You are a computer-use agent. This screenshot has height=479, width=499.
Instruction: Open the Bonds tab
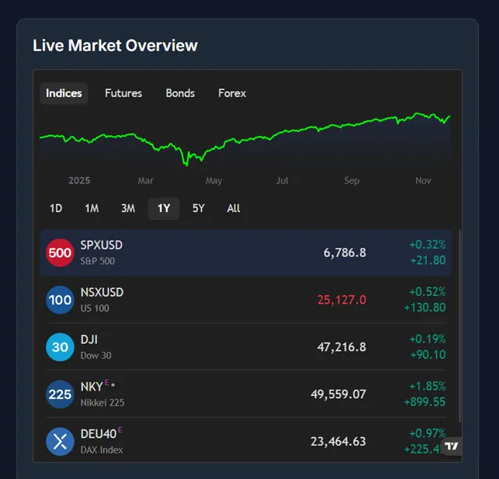click(x=180, y=93)
